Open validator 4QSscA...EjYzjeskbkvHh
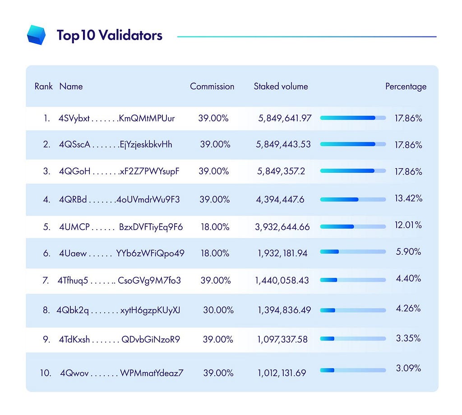The image size is (462, 415). (115, 144)
